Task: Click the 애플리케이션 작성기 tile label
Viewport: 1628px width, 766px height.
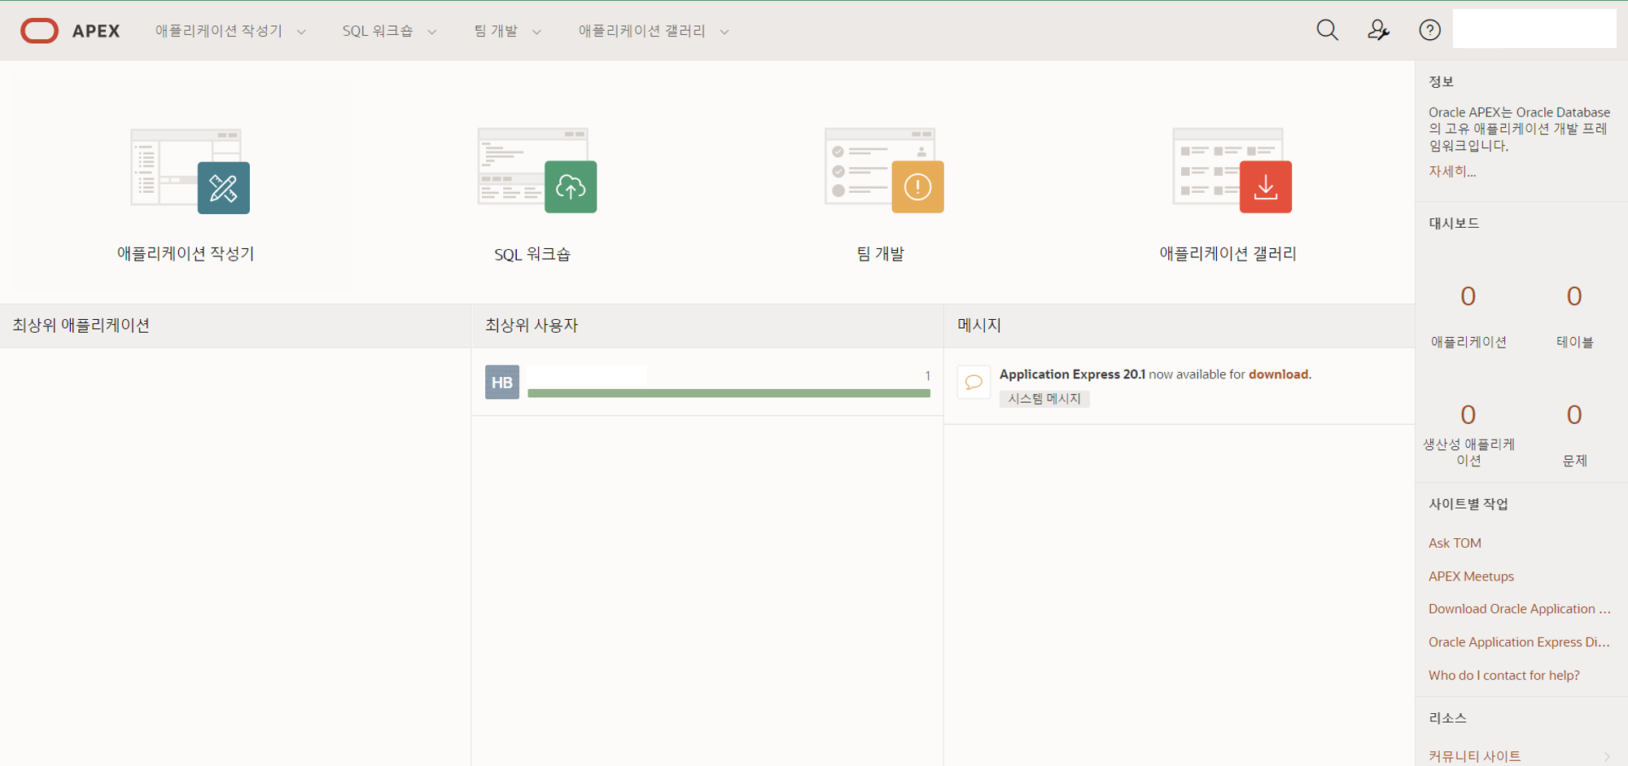Action: 186,254
